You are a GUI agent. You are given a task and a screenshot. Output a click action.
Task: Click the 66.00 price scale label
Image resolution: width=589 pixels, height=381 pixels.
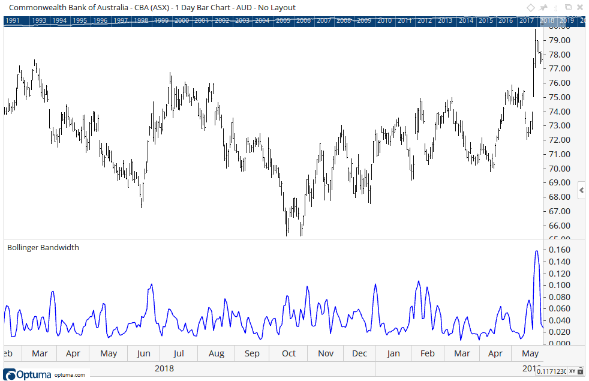(560, 226)
